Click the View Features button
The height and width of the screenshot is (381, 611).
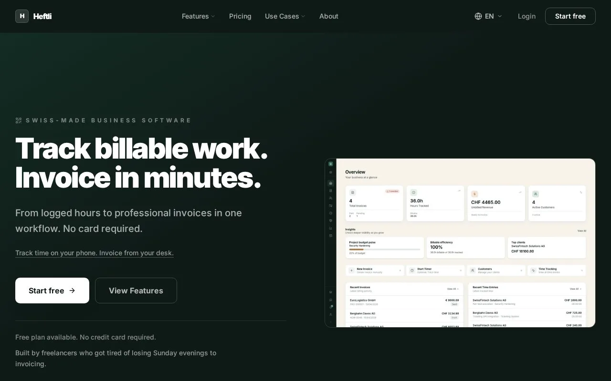click(136, 291)
